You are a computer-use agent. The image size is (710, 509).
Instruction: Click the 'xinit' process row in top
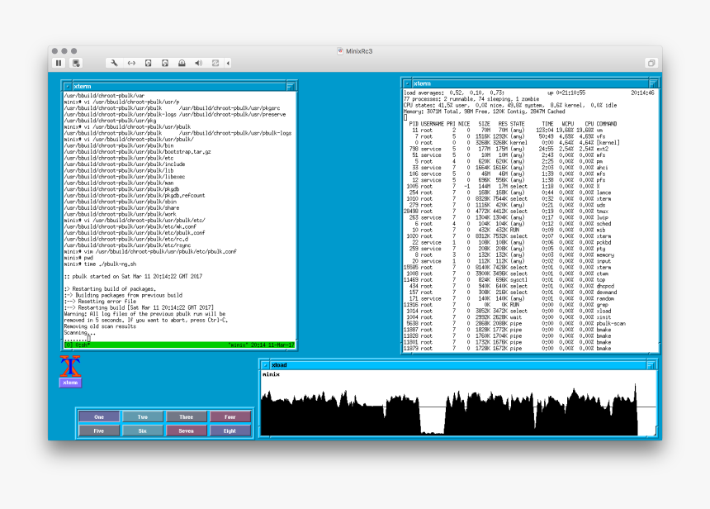(508, 317)
